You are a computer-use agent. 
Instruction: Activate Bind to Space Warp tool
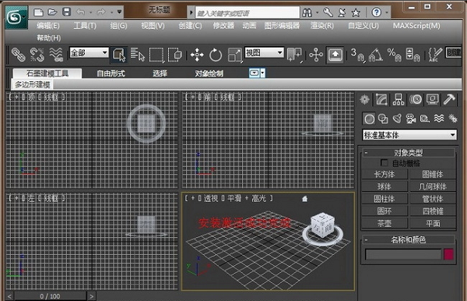click(x=56, y=55)
